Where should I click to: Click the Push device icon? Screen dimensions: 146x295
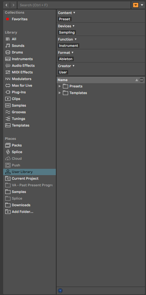pos(8,165)
